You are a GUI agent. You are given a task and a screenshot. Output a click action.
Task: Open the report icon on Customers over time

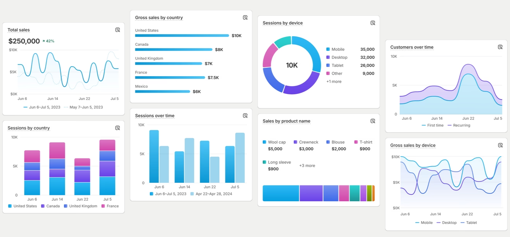point(500,47)
